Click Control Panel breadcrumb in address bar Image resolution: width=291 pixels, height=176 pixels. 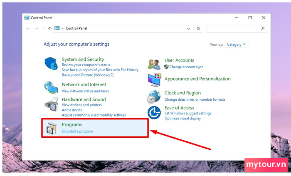pos(76,28)
